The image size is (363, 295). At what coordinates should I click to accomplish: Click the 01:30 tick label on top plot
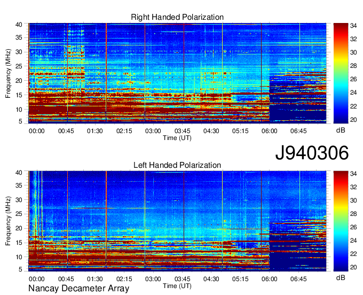click(x=95, y=131)
